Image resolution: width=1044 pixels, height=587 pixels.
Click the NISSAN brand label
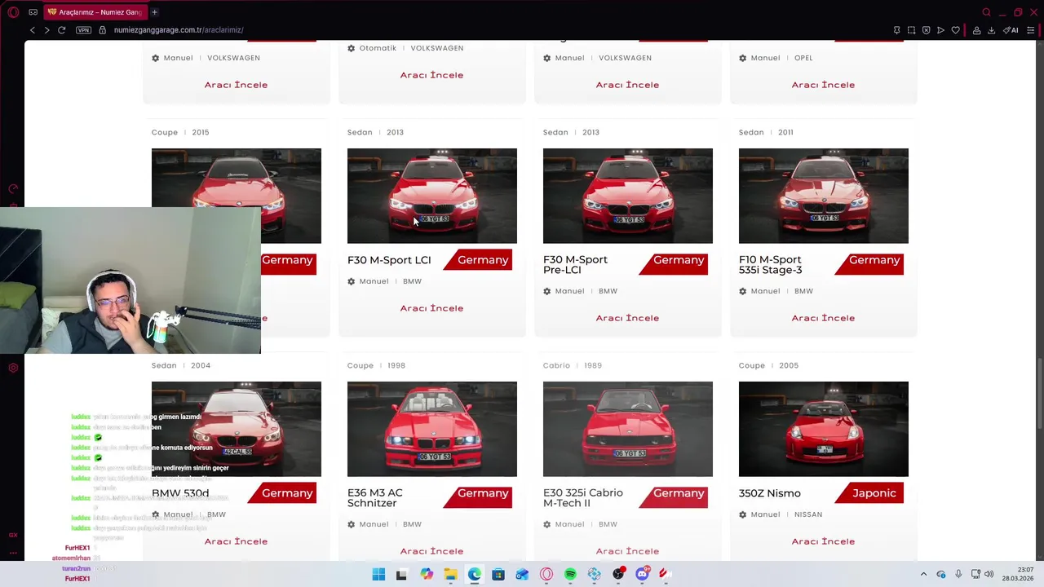click(x=808, y=514)
